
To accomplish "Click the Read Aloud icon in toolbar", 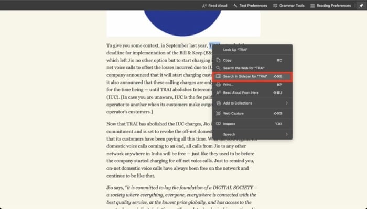I will [x=204, y=6].
